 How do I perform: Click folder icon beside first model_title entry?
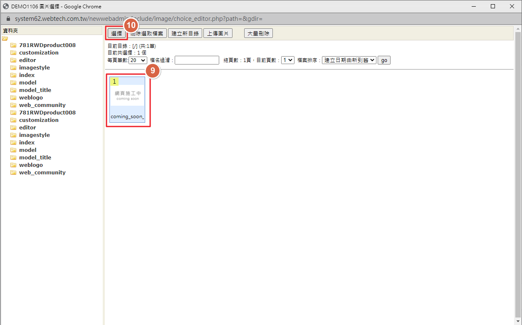point(13,90)
